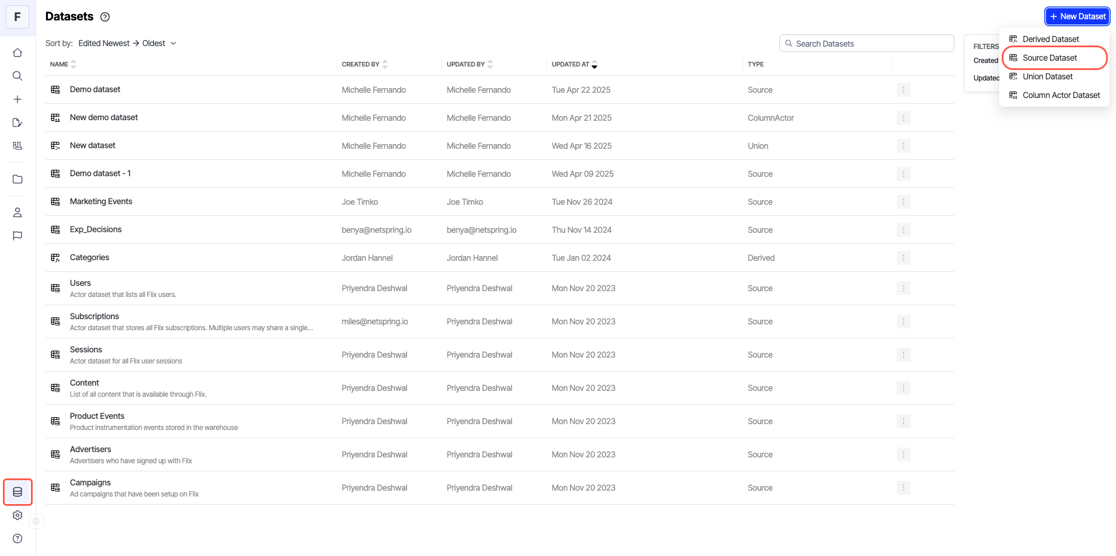Open the folder icon in the sidebar
Image resolution: width=1116 pixels, height=556 pixels.
pos(18,179)
